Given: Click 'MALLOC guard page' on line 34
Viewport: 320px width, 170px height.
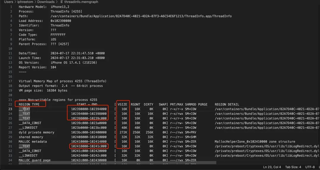Looking at the screenshot, I should pos(35,160).
